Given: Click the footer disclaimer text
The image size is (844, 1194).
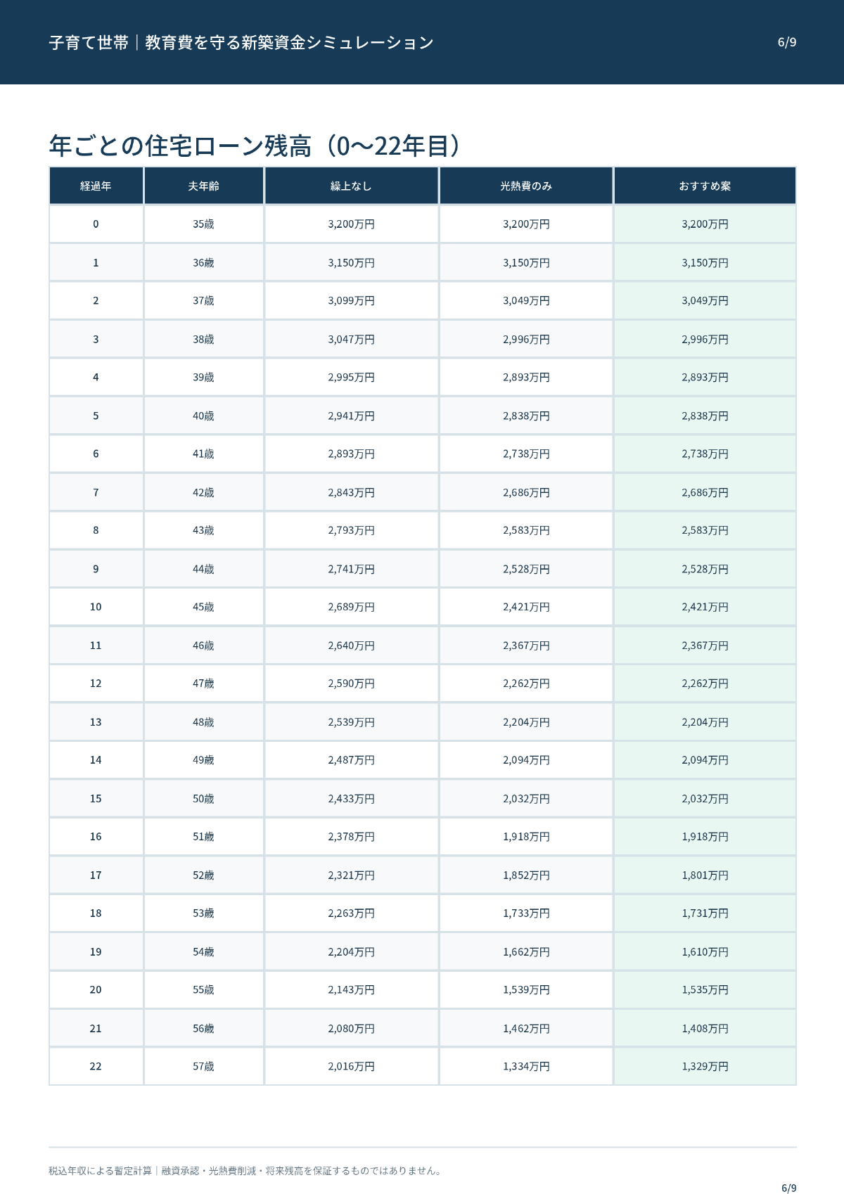Looking at the screenshot, I should click(246, 1171).
